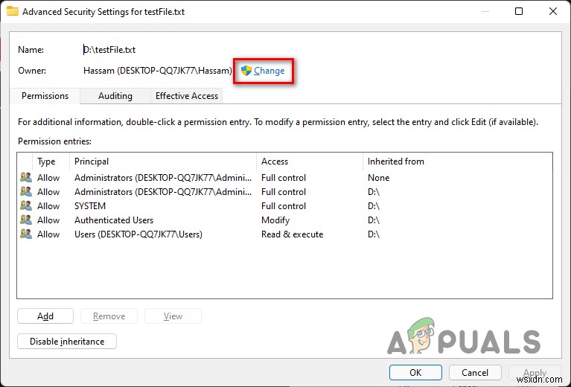Image resolution: width=571 pixels, height=387 pixels.
Task: Click the group icon of the Users row
Action: (26, 234)
